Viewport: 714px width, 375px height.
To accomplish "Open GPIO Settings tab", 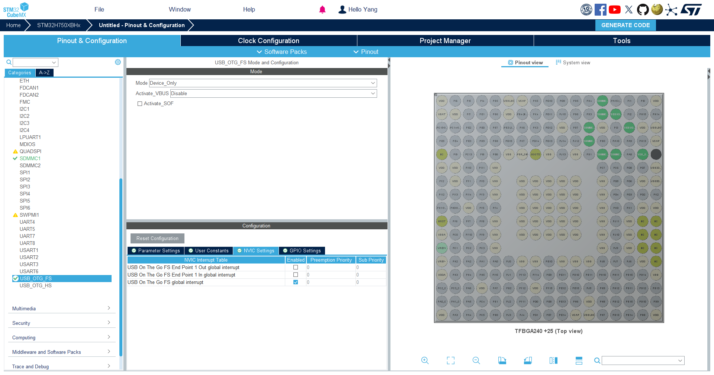I will (302, 251).
